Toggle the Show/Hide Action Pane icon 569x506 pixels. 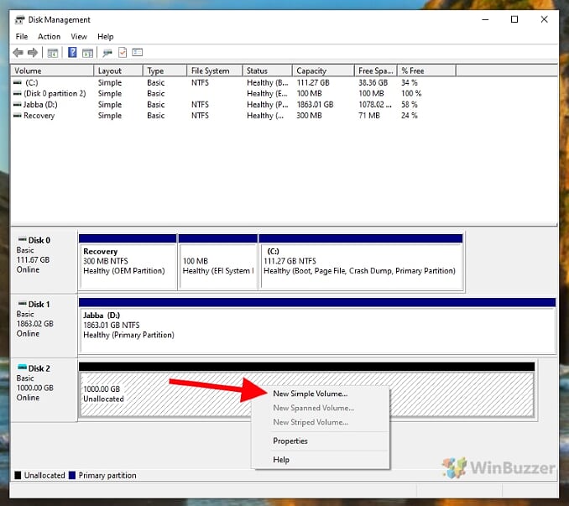[87, 53]
